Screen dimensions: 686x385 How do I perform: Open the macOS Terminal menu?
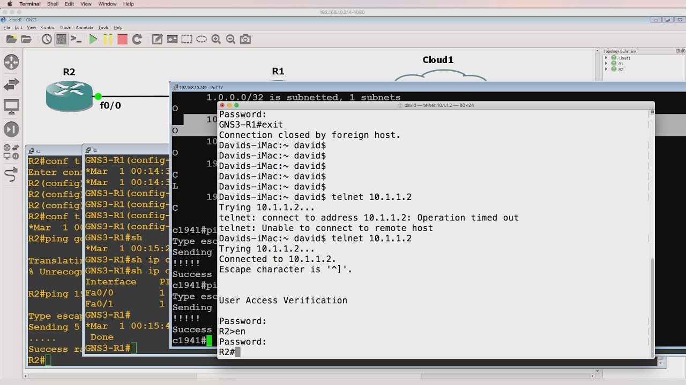tap(30, 4)
